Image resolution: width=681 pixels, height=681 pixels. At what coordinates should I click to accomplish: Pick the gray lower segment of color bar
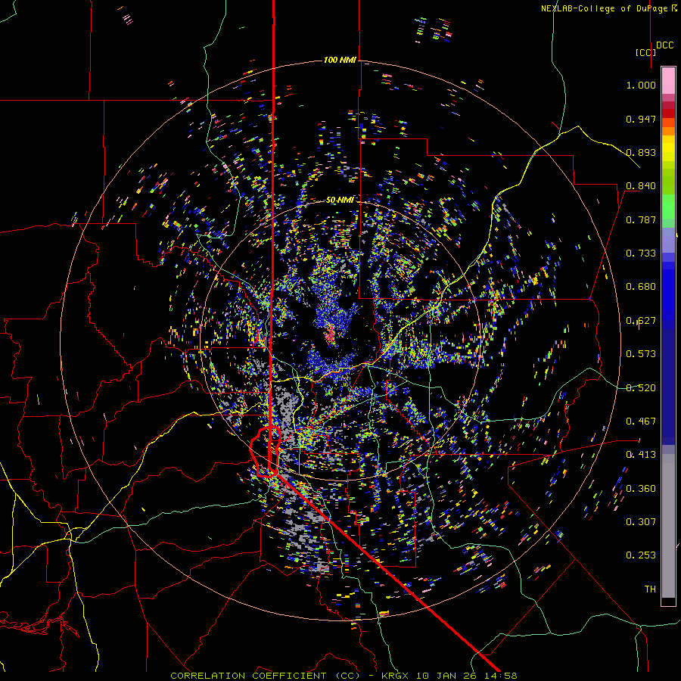click(668, 526)
